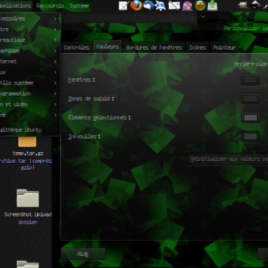Screen dimensions: 268x268
Task: Open Zones de saisie background color swatch
Action: [251, 98]
